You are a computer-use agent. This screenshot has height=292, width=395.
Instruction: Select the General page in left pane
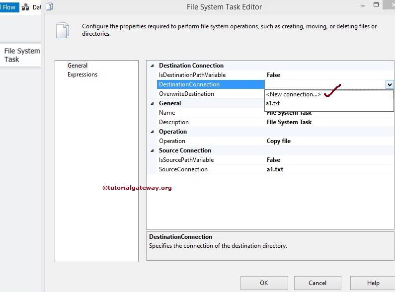[x=78, y=66]
